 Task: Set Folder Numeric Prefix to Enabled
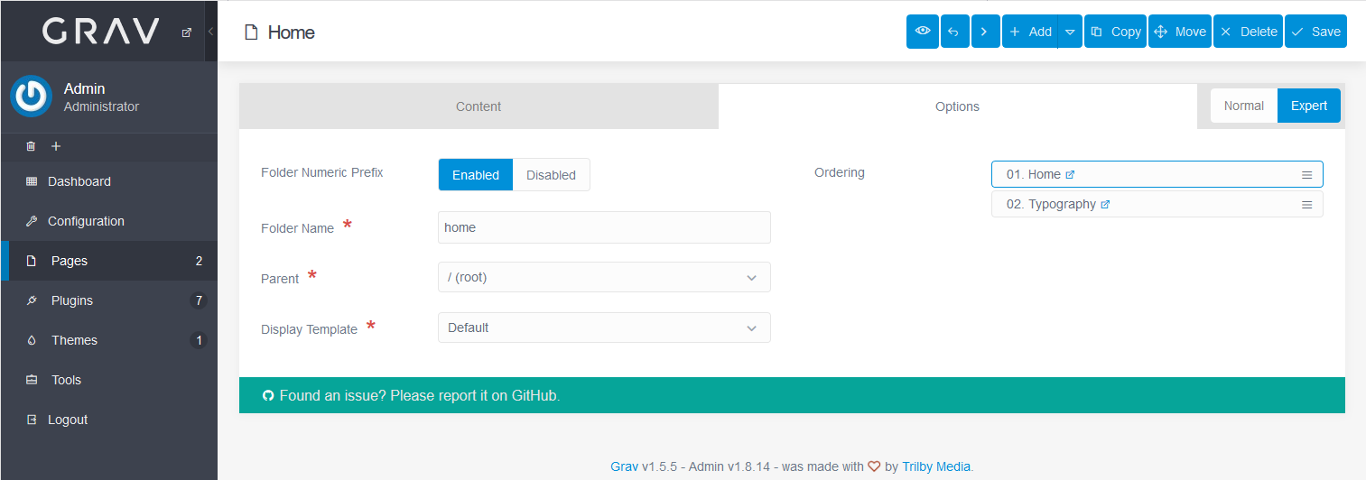(x=476, y=175)
